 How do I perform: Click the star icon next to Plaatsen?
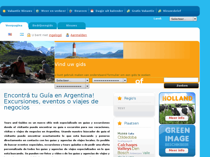coord(120,123)
